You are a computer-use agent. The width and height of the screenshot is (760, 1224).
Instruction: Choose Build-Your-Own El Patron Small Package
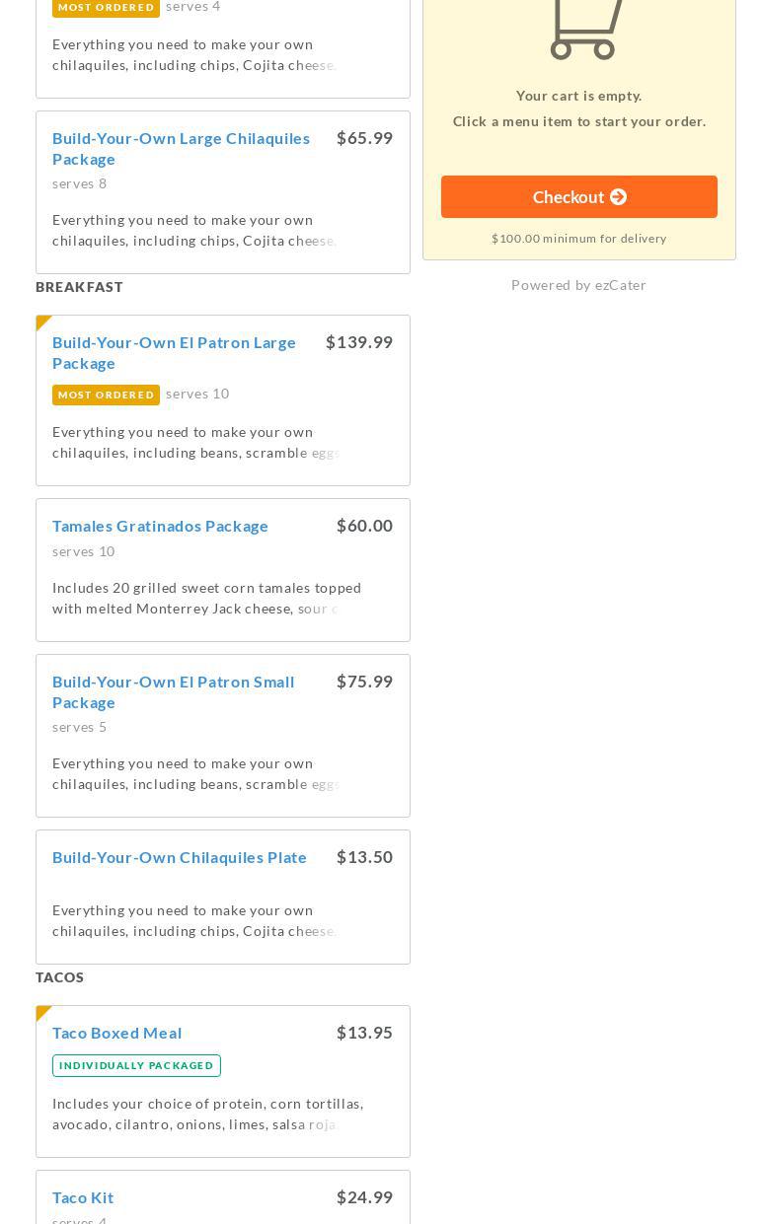pos(173,691)
